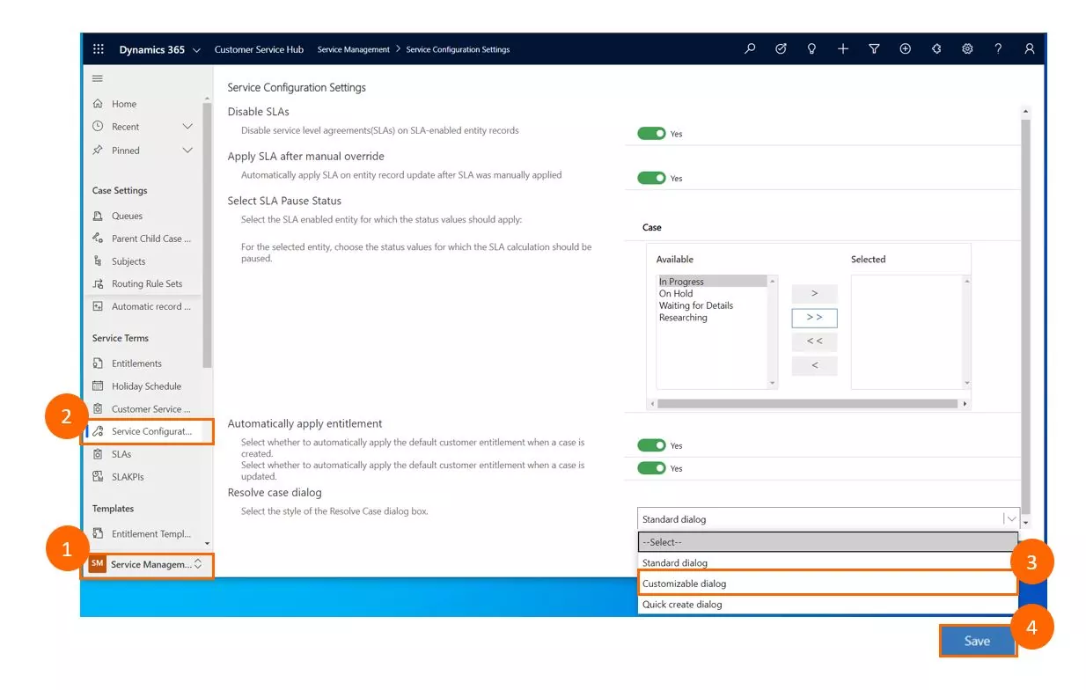Toggle Apply SLA after manual override

pyautogui.click(x=651, y=178)
